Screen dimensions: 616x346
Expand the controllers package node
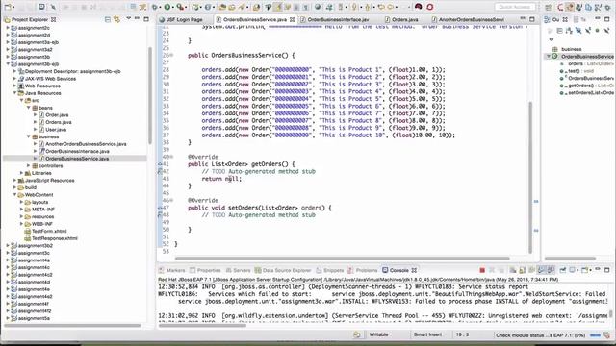(29, 165)
